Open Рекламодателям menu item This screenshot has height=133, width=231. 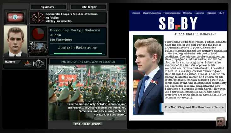tap(172, 13)
